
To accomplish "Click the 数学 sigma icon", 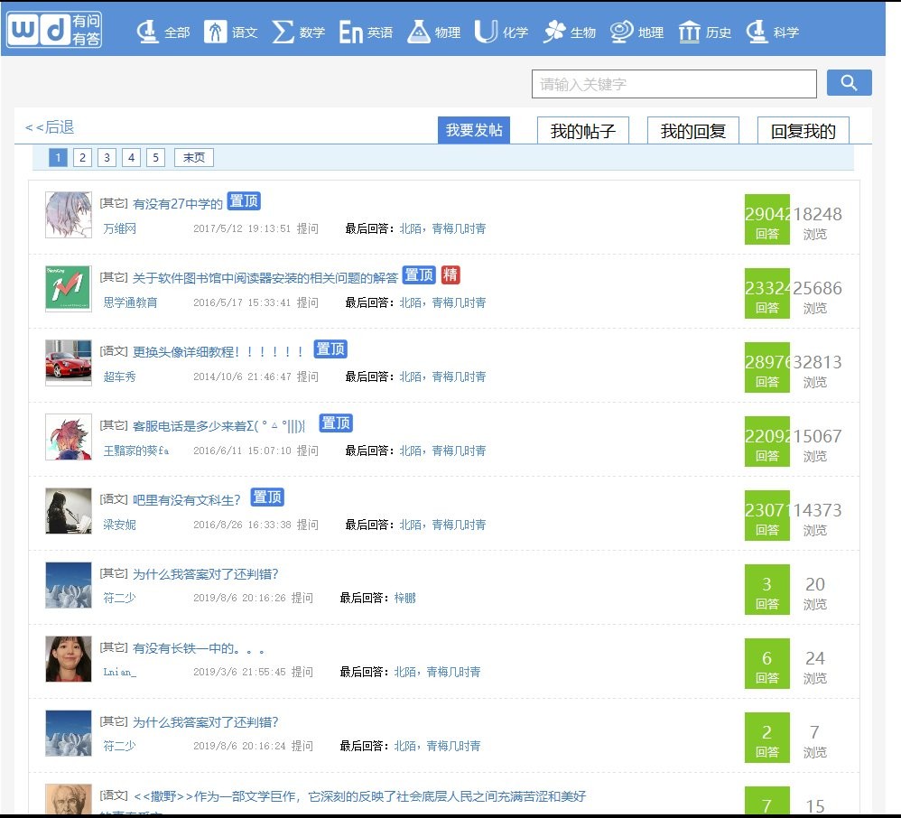I will tap(283, 32).
